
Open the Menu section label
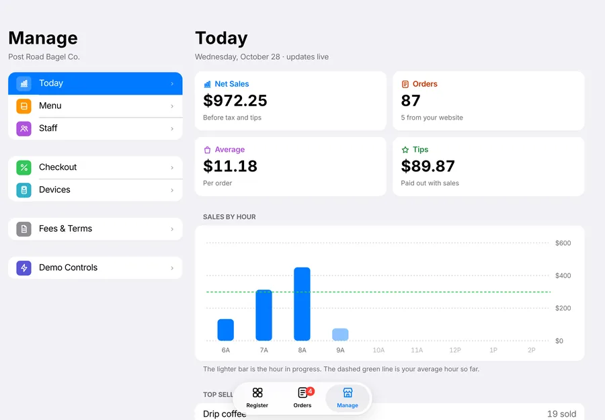[50, 106]
